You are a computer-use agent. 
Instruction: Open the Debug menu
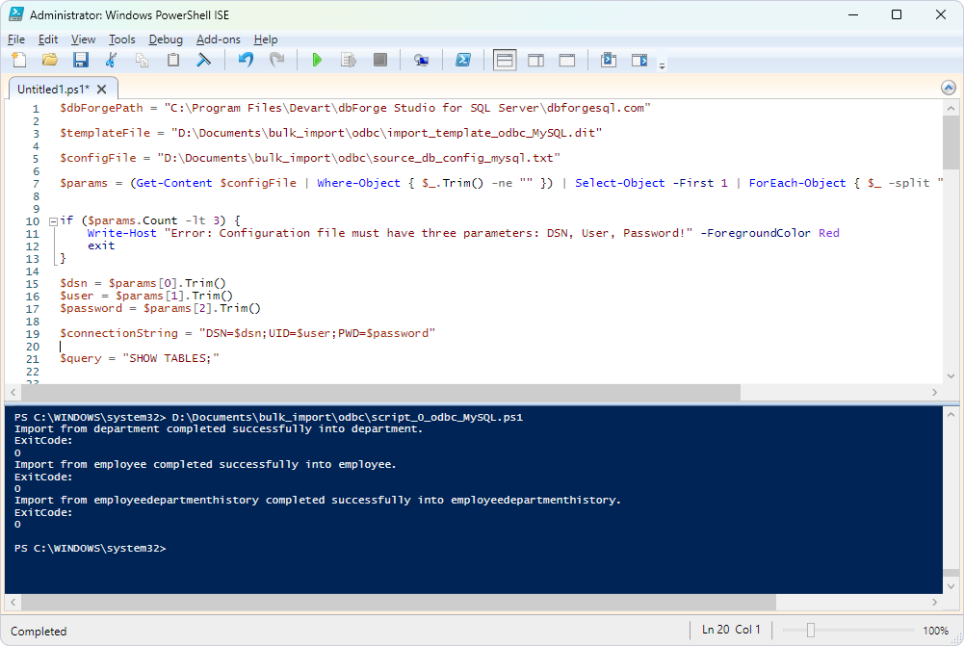(x=166, y=39)
